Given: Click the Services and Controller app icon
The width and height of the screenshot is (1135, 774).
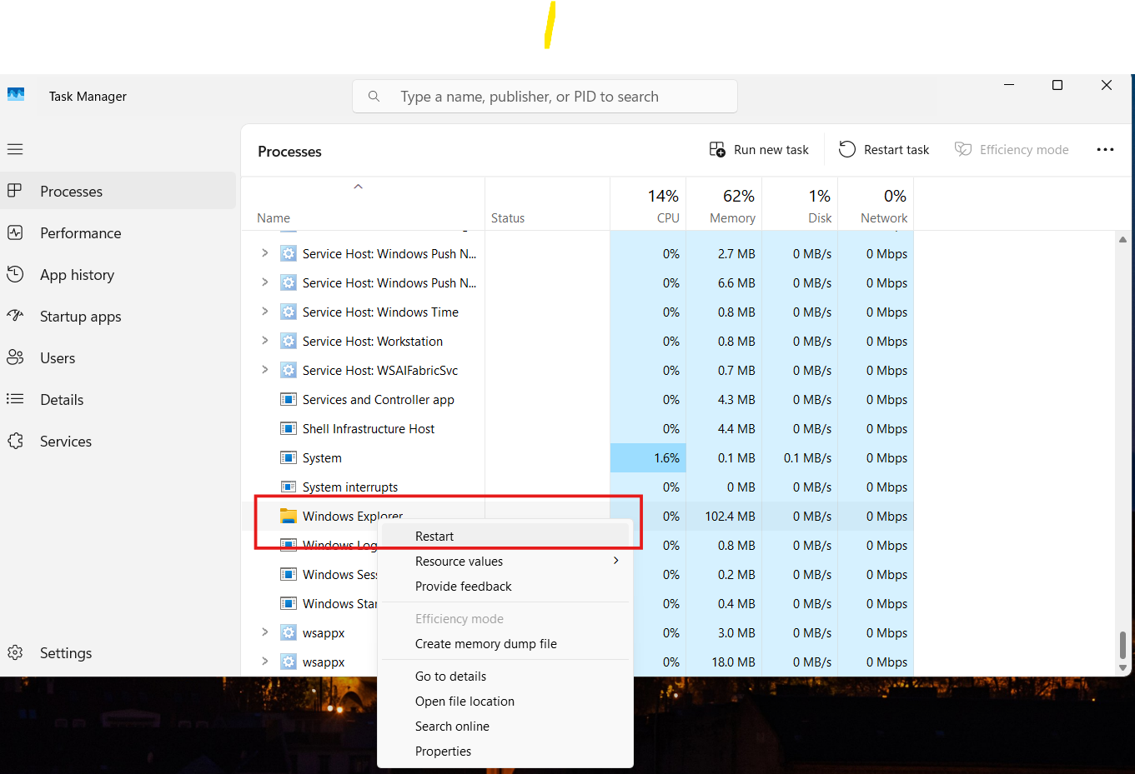Looking at the screenshot, I should [289, 399].
